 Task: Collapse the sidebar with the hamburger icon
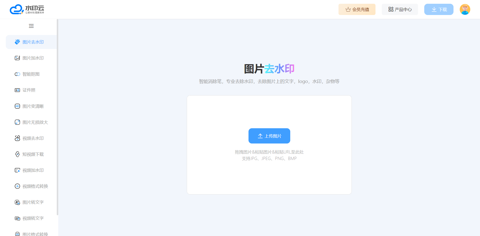[31, 26]
